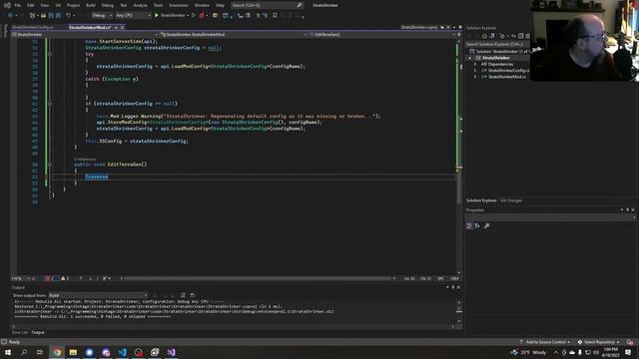Viewport: 639px width, 359px height.
Task: Focus the Search (Ctrl+Q) box
Action: pyautogui.click(x=267, y=5)
